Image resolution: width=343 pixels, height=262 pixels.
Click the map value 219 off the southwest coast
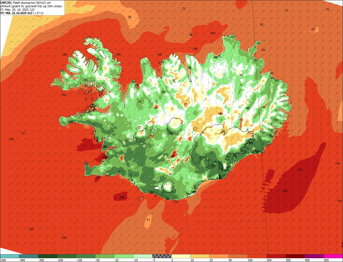[98, 178]
